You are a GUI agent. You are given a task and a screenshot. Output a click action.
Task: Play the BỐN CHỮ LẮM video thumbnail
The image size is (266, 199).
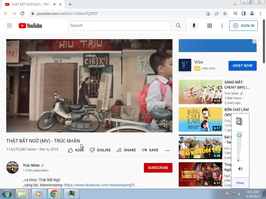pos(200,119)
